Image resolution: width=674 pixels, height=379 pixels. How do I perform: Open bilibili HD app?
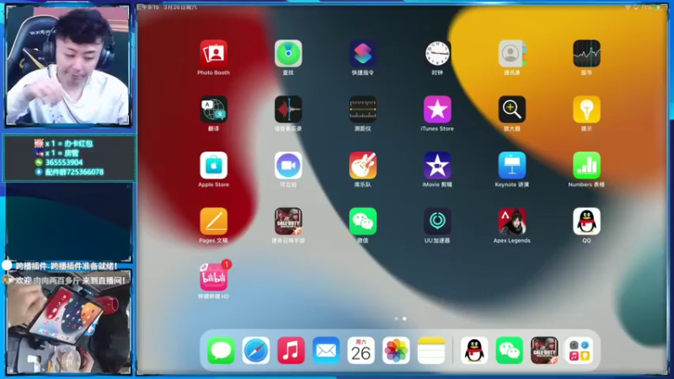pos(214,277)
